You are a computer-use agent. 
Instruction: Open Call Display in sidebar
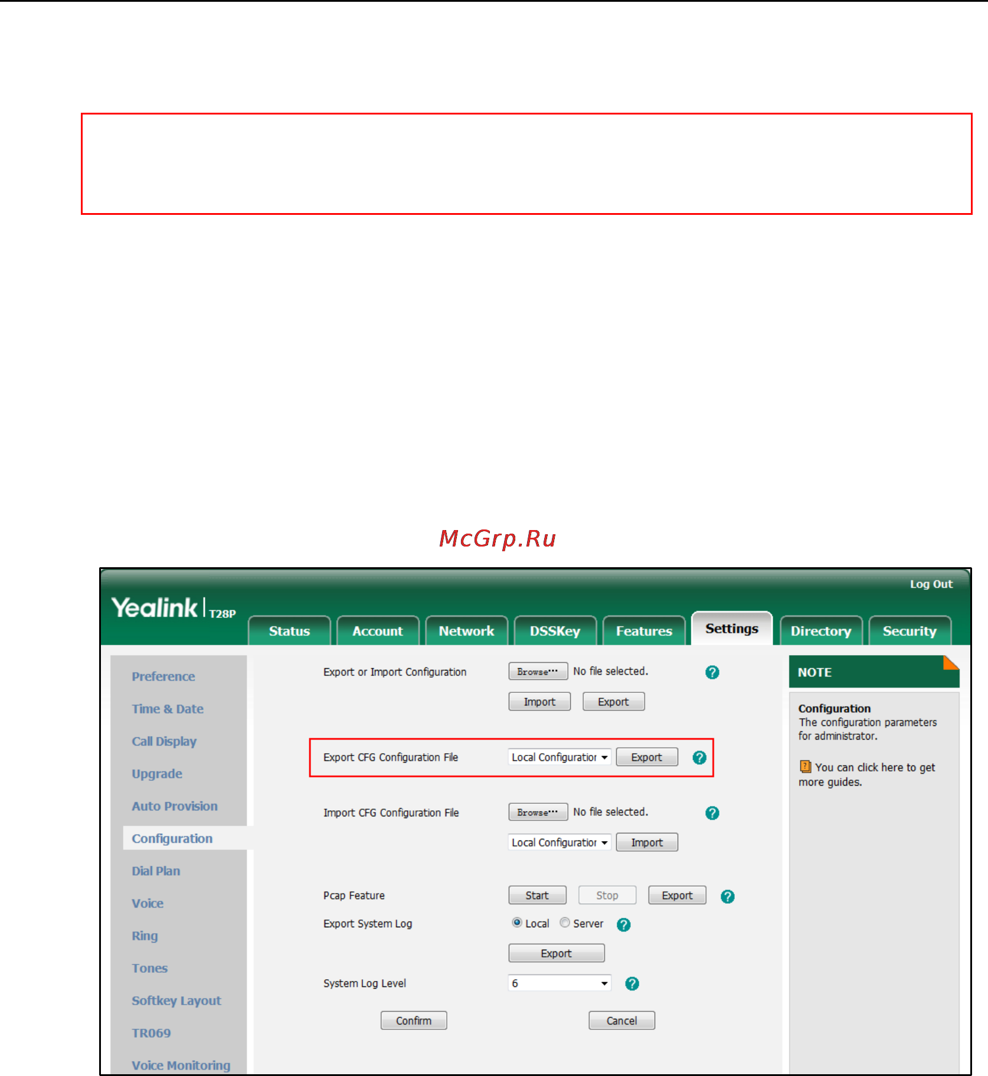click(x=164, y=741)
